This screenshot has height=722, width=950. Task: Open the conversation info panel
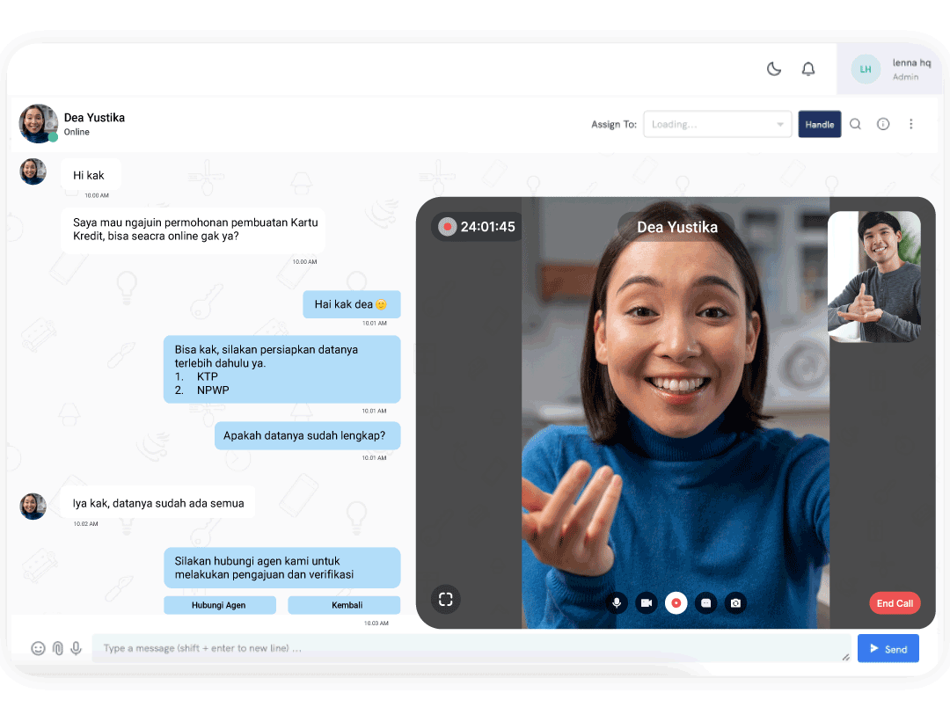(883, 124)
